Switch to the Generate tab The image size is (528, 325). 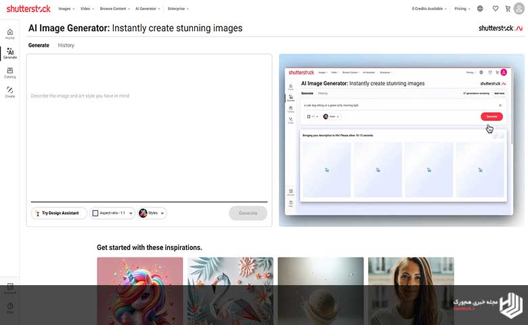point(39,45)
